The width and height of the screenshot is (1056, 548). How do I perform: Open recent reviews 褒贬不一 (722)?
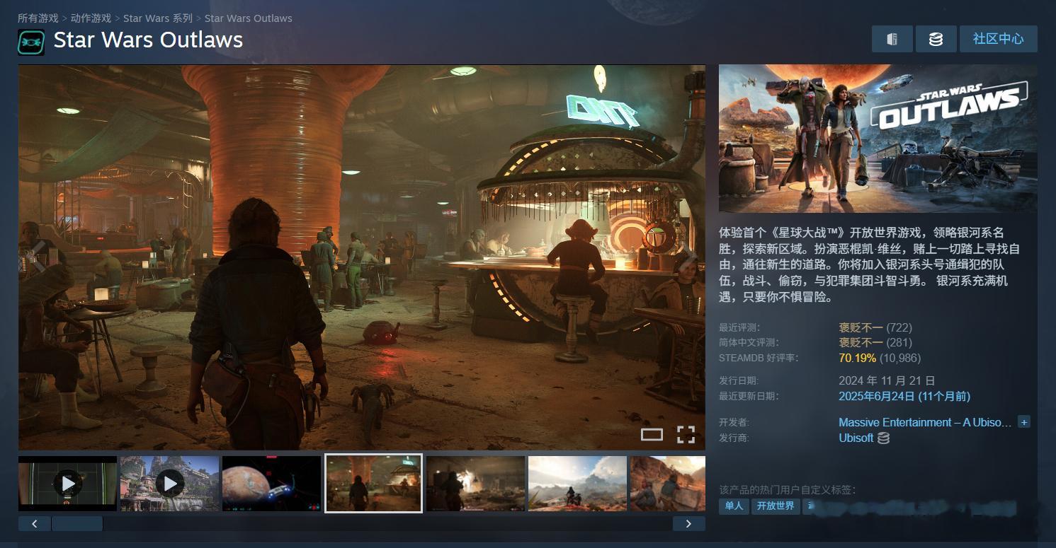[x=875, y=327]
